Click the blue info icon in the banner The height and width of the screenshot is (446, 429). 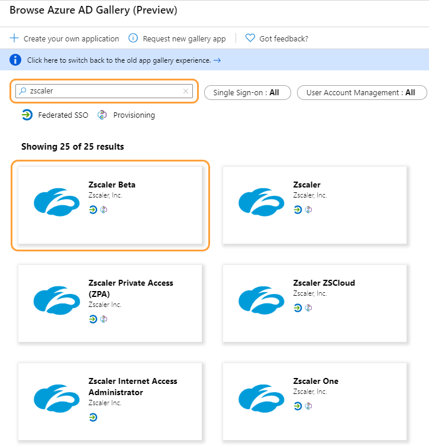[x=17, y=60]
